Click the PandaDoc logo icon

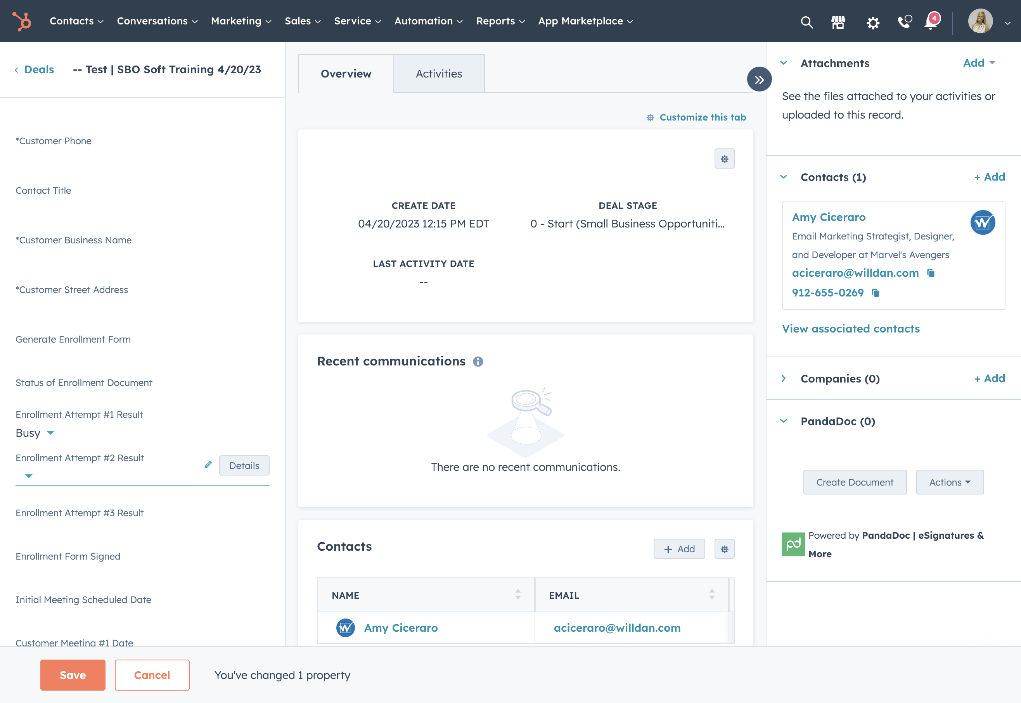pyautogui.click(x=794, y=544)
